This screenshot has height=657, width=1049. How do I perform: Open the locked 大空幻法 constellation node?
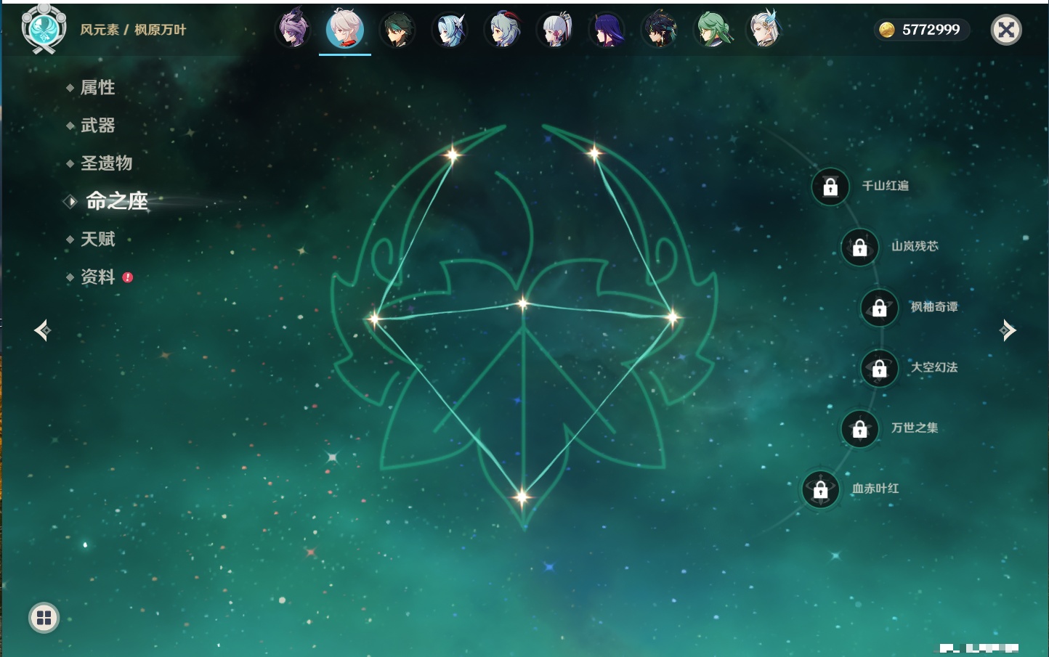point(880,369)
